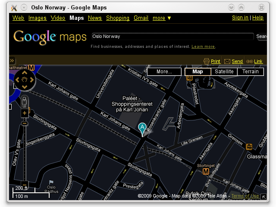Click the marker A pin on map
The image size is (276, 207).
tap(142, 129)
